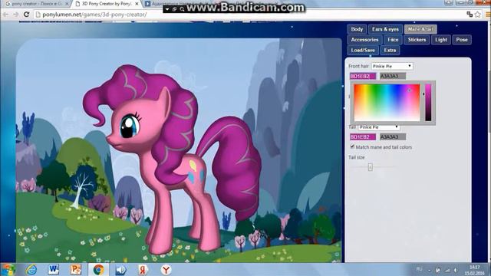Open PowerPoint from taskbar
The width and height of the screenshot is (491, 276).
coord(76,270)
